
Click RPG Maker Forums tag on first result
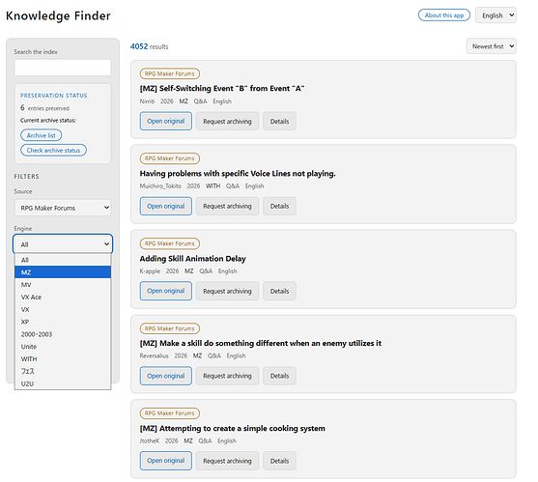(169, 73)
